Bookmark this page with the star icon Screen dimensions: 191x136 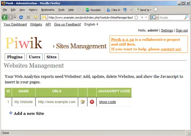(136, 17)
